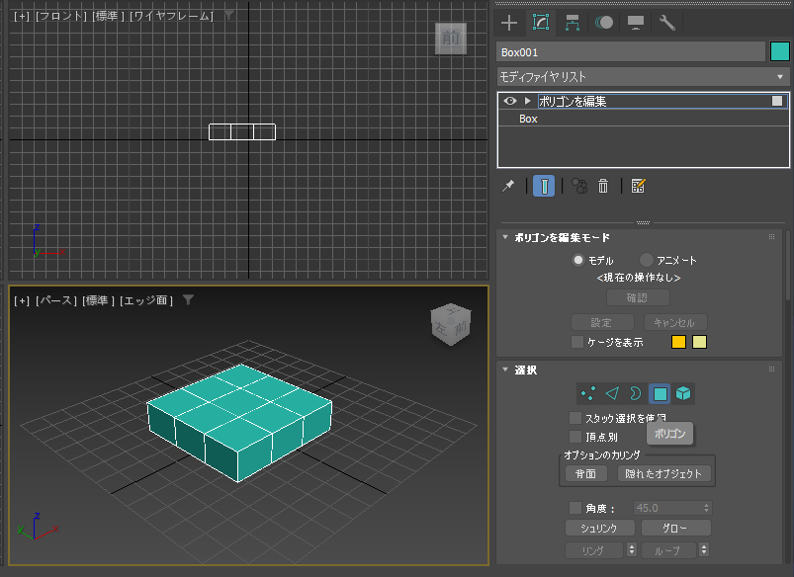Image resolution: width=794 pixels, height=577 pixels.
Task: Click the ループ spinner arrows
Action: (704, 549)
